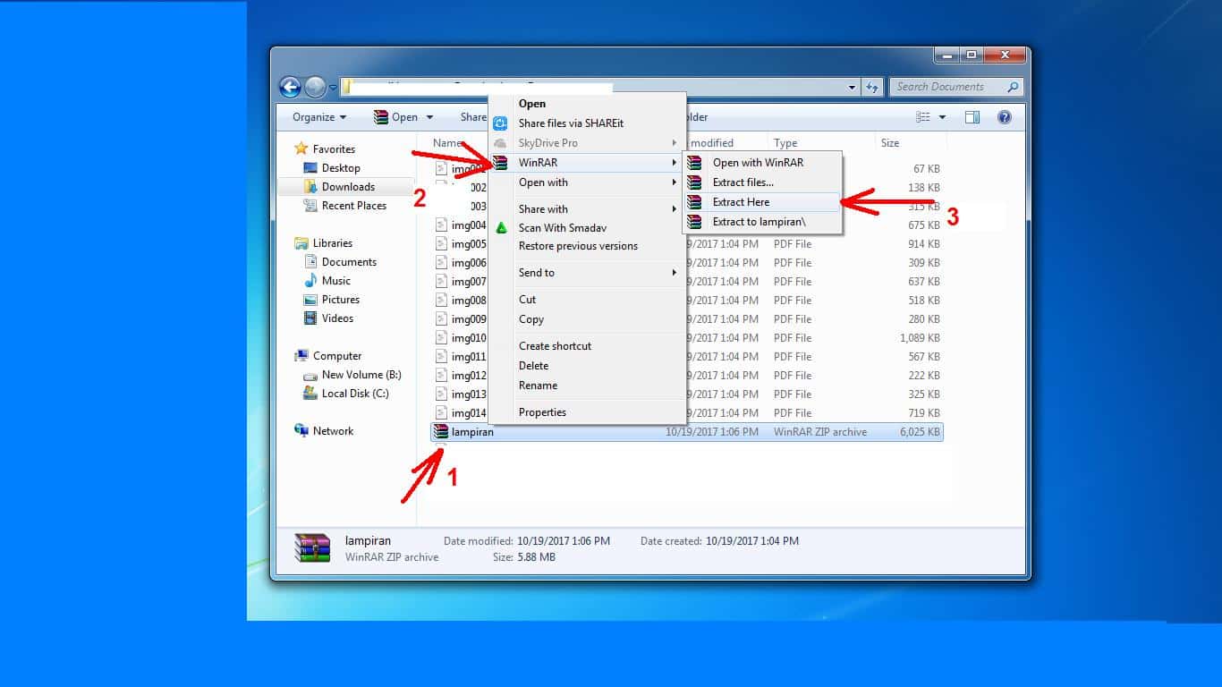Open the Help question mark icon
The width and height of the screenshot is (1222, 687).
[1005, 117]
